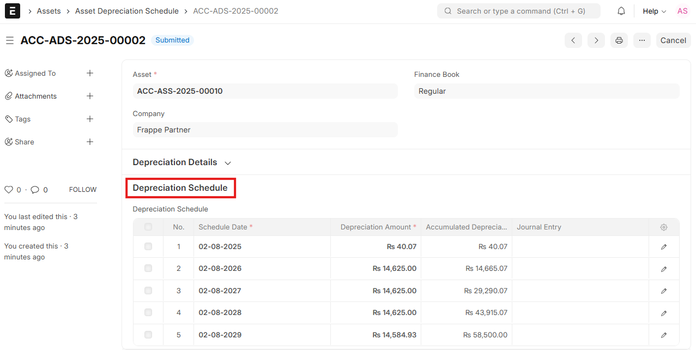Edit row 1 using pencil icon

[x=663, y=247]
